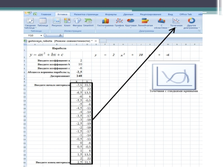Image resolution: width=223 pixels, height=167 pixels.
Task: Click the Таблица insert icon
Action: click(43, 22)
